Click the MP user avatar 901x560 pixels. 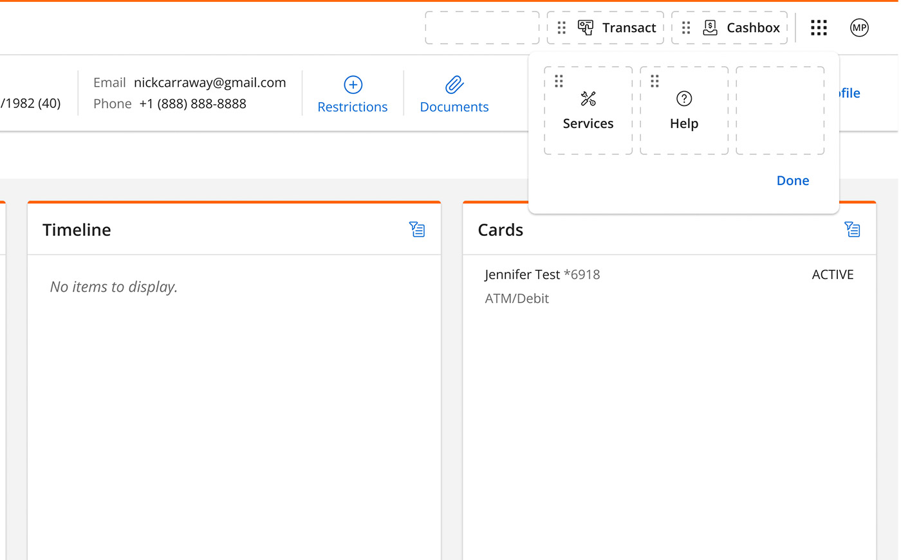click(859, 28)
